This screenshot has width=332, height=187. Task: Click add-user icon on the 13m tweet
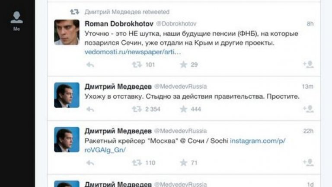coord(308,109)
